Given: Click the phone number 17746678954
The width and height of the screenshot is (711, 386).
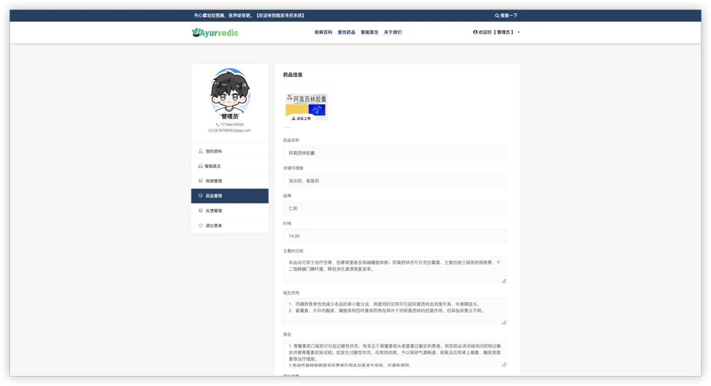Looking at the screenshot, I should pos(232,124).
